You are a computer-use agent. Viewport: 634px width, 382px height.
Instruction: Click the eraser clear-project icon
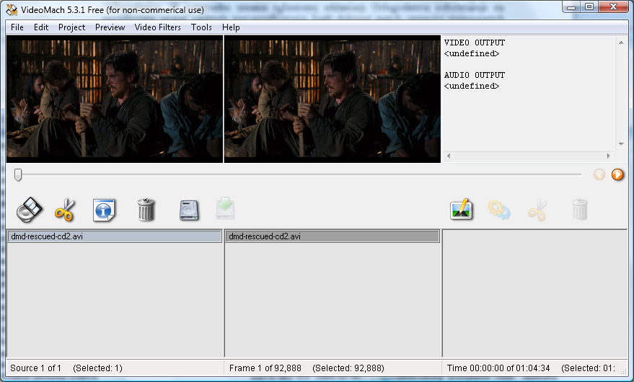point(29,210)
